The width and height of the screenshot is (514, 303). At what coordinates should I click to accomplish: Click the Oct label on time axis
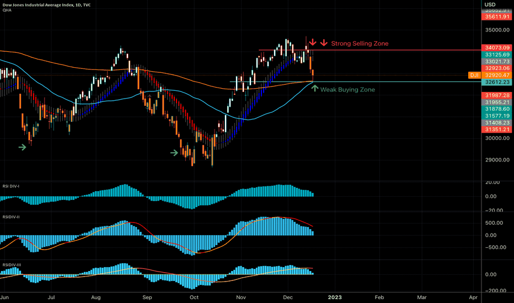pyautogui.click(x=194, y=297)
